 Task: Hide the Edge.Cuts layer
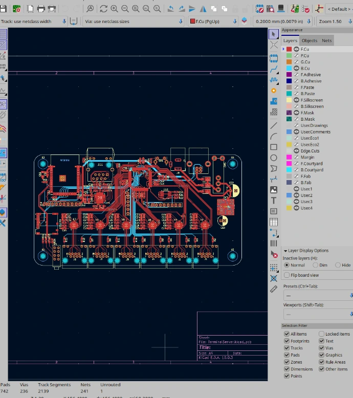(x=296, y=151)
